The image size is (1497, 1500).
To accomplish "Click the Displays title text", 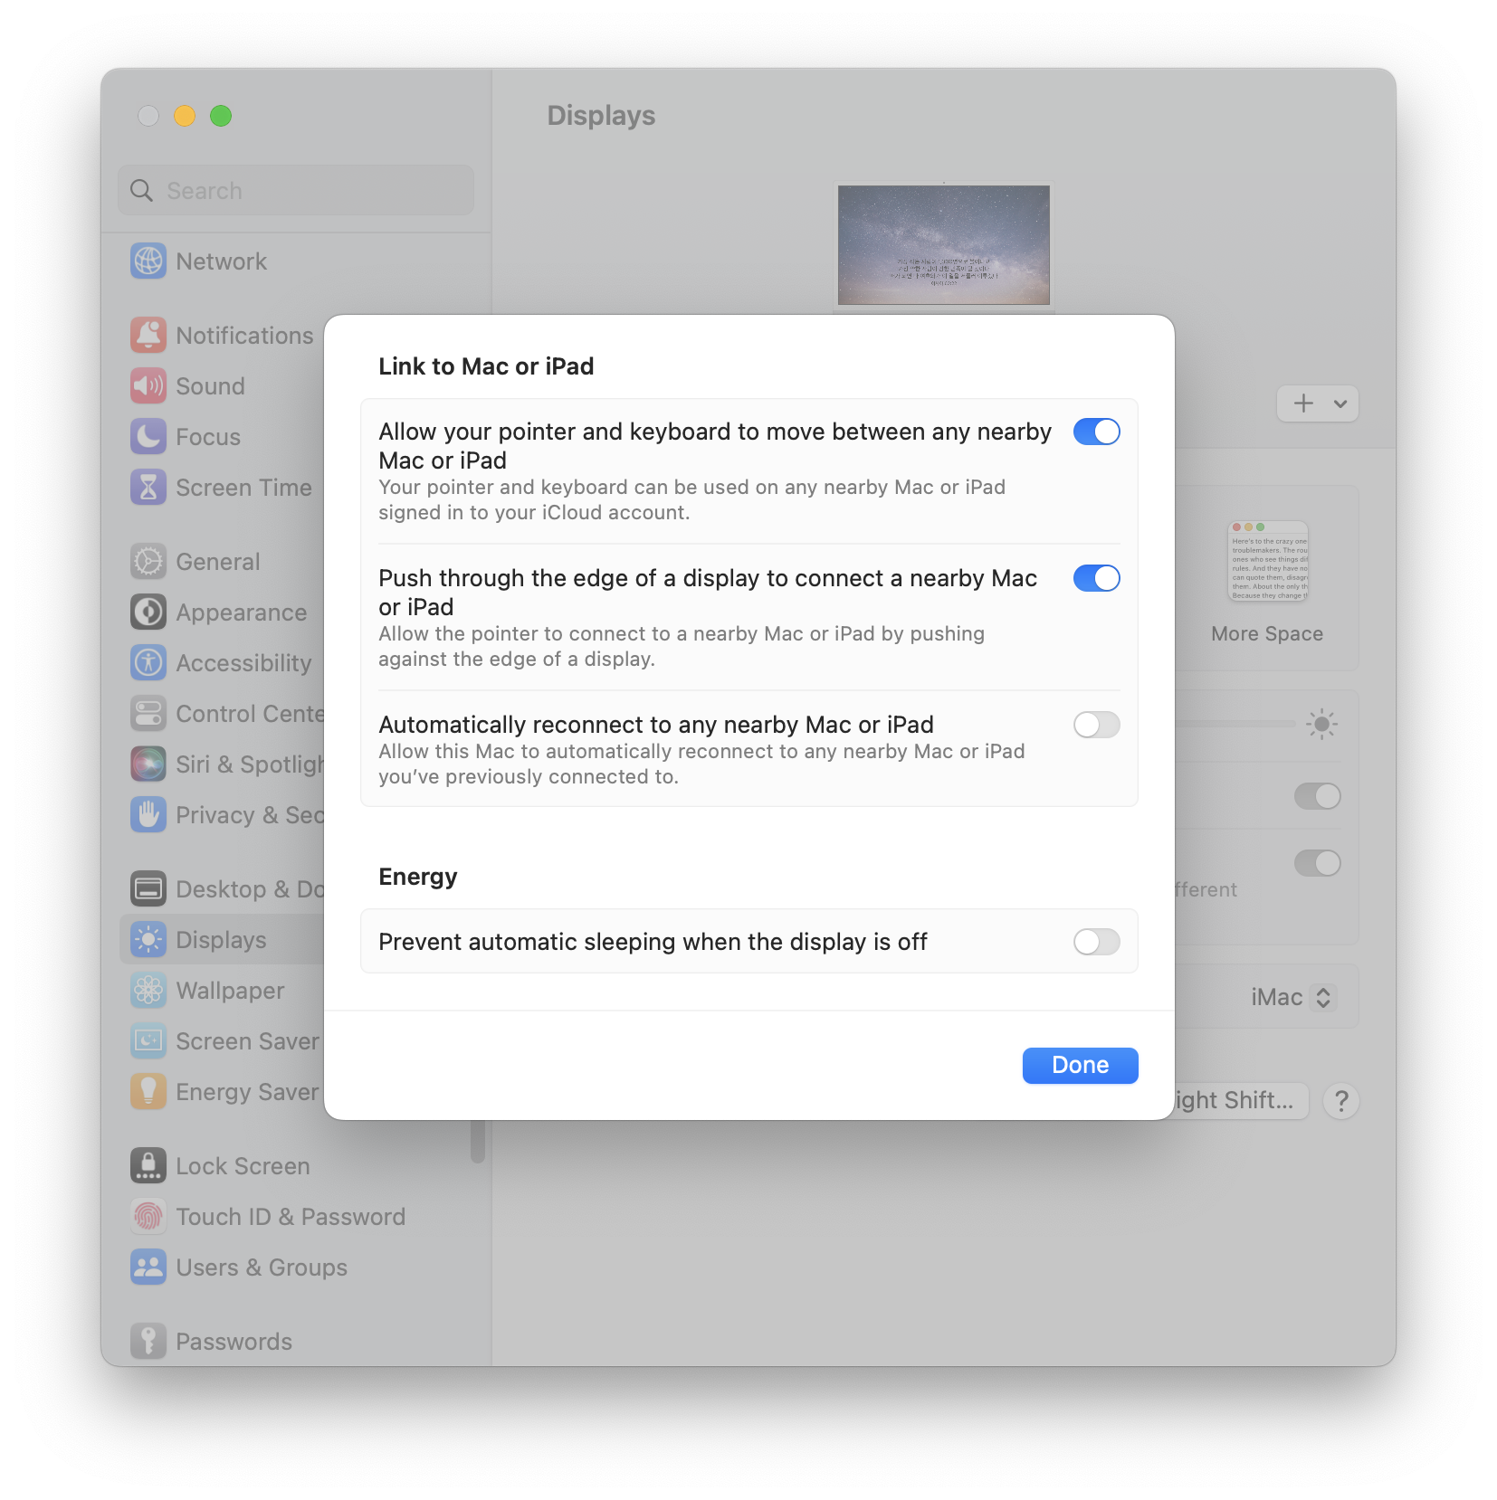I will point(601,116).
